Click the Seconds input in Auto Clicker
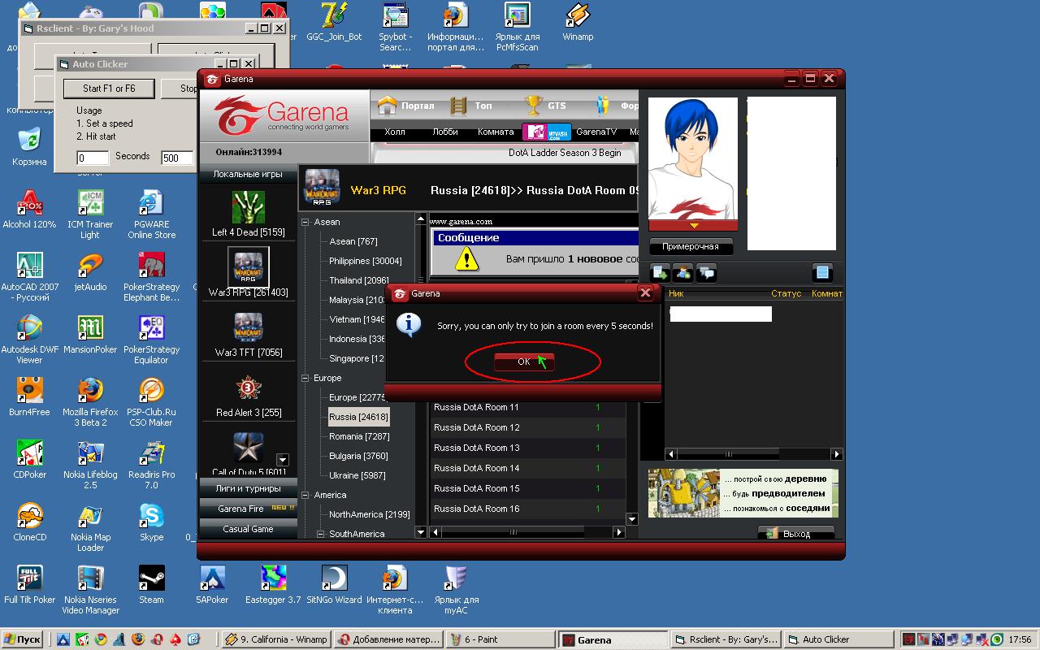Image resolution: width=1040 pixels, height=650 pixels. 93,158
